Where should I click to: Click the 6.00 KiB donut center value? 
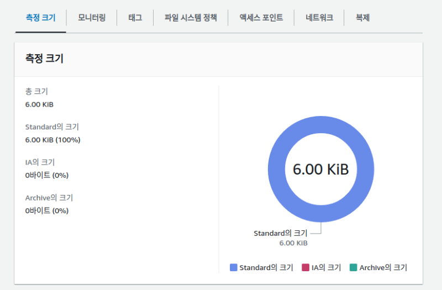[321, 170]
